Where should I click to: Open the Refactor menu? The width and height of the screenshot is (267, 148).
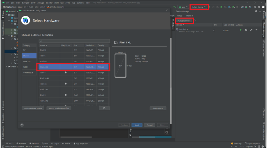click(x=49, y=3)
